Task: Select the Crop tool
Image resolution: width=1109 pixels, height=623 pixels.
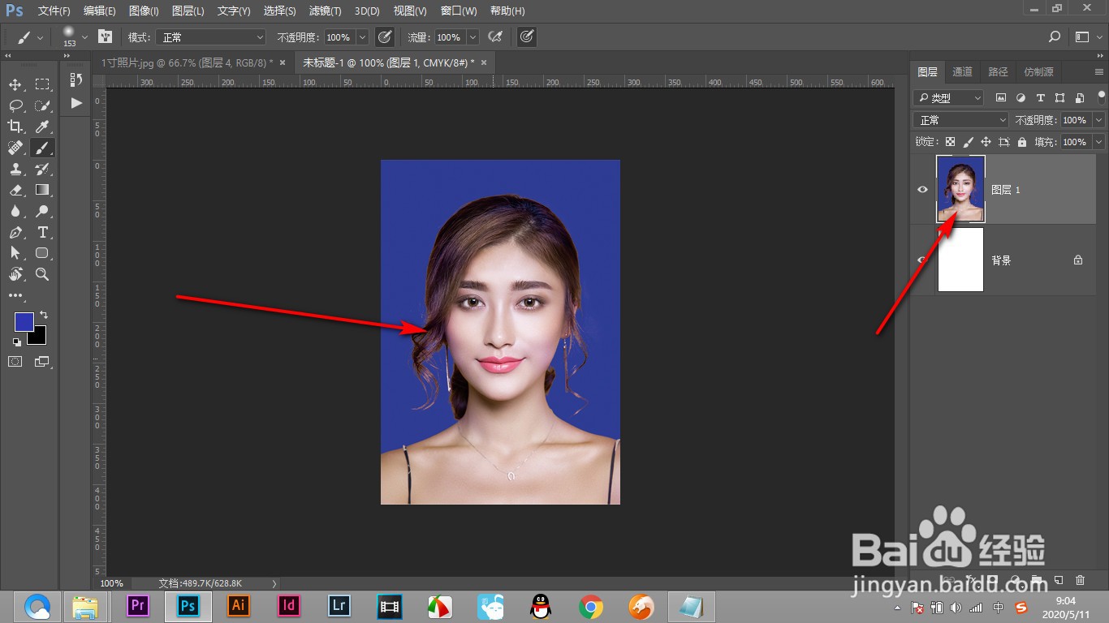Action: pos(15,127)
